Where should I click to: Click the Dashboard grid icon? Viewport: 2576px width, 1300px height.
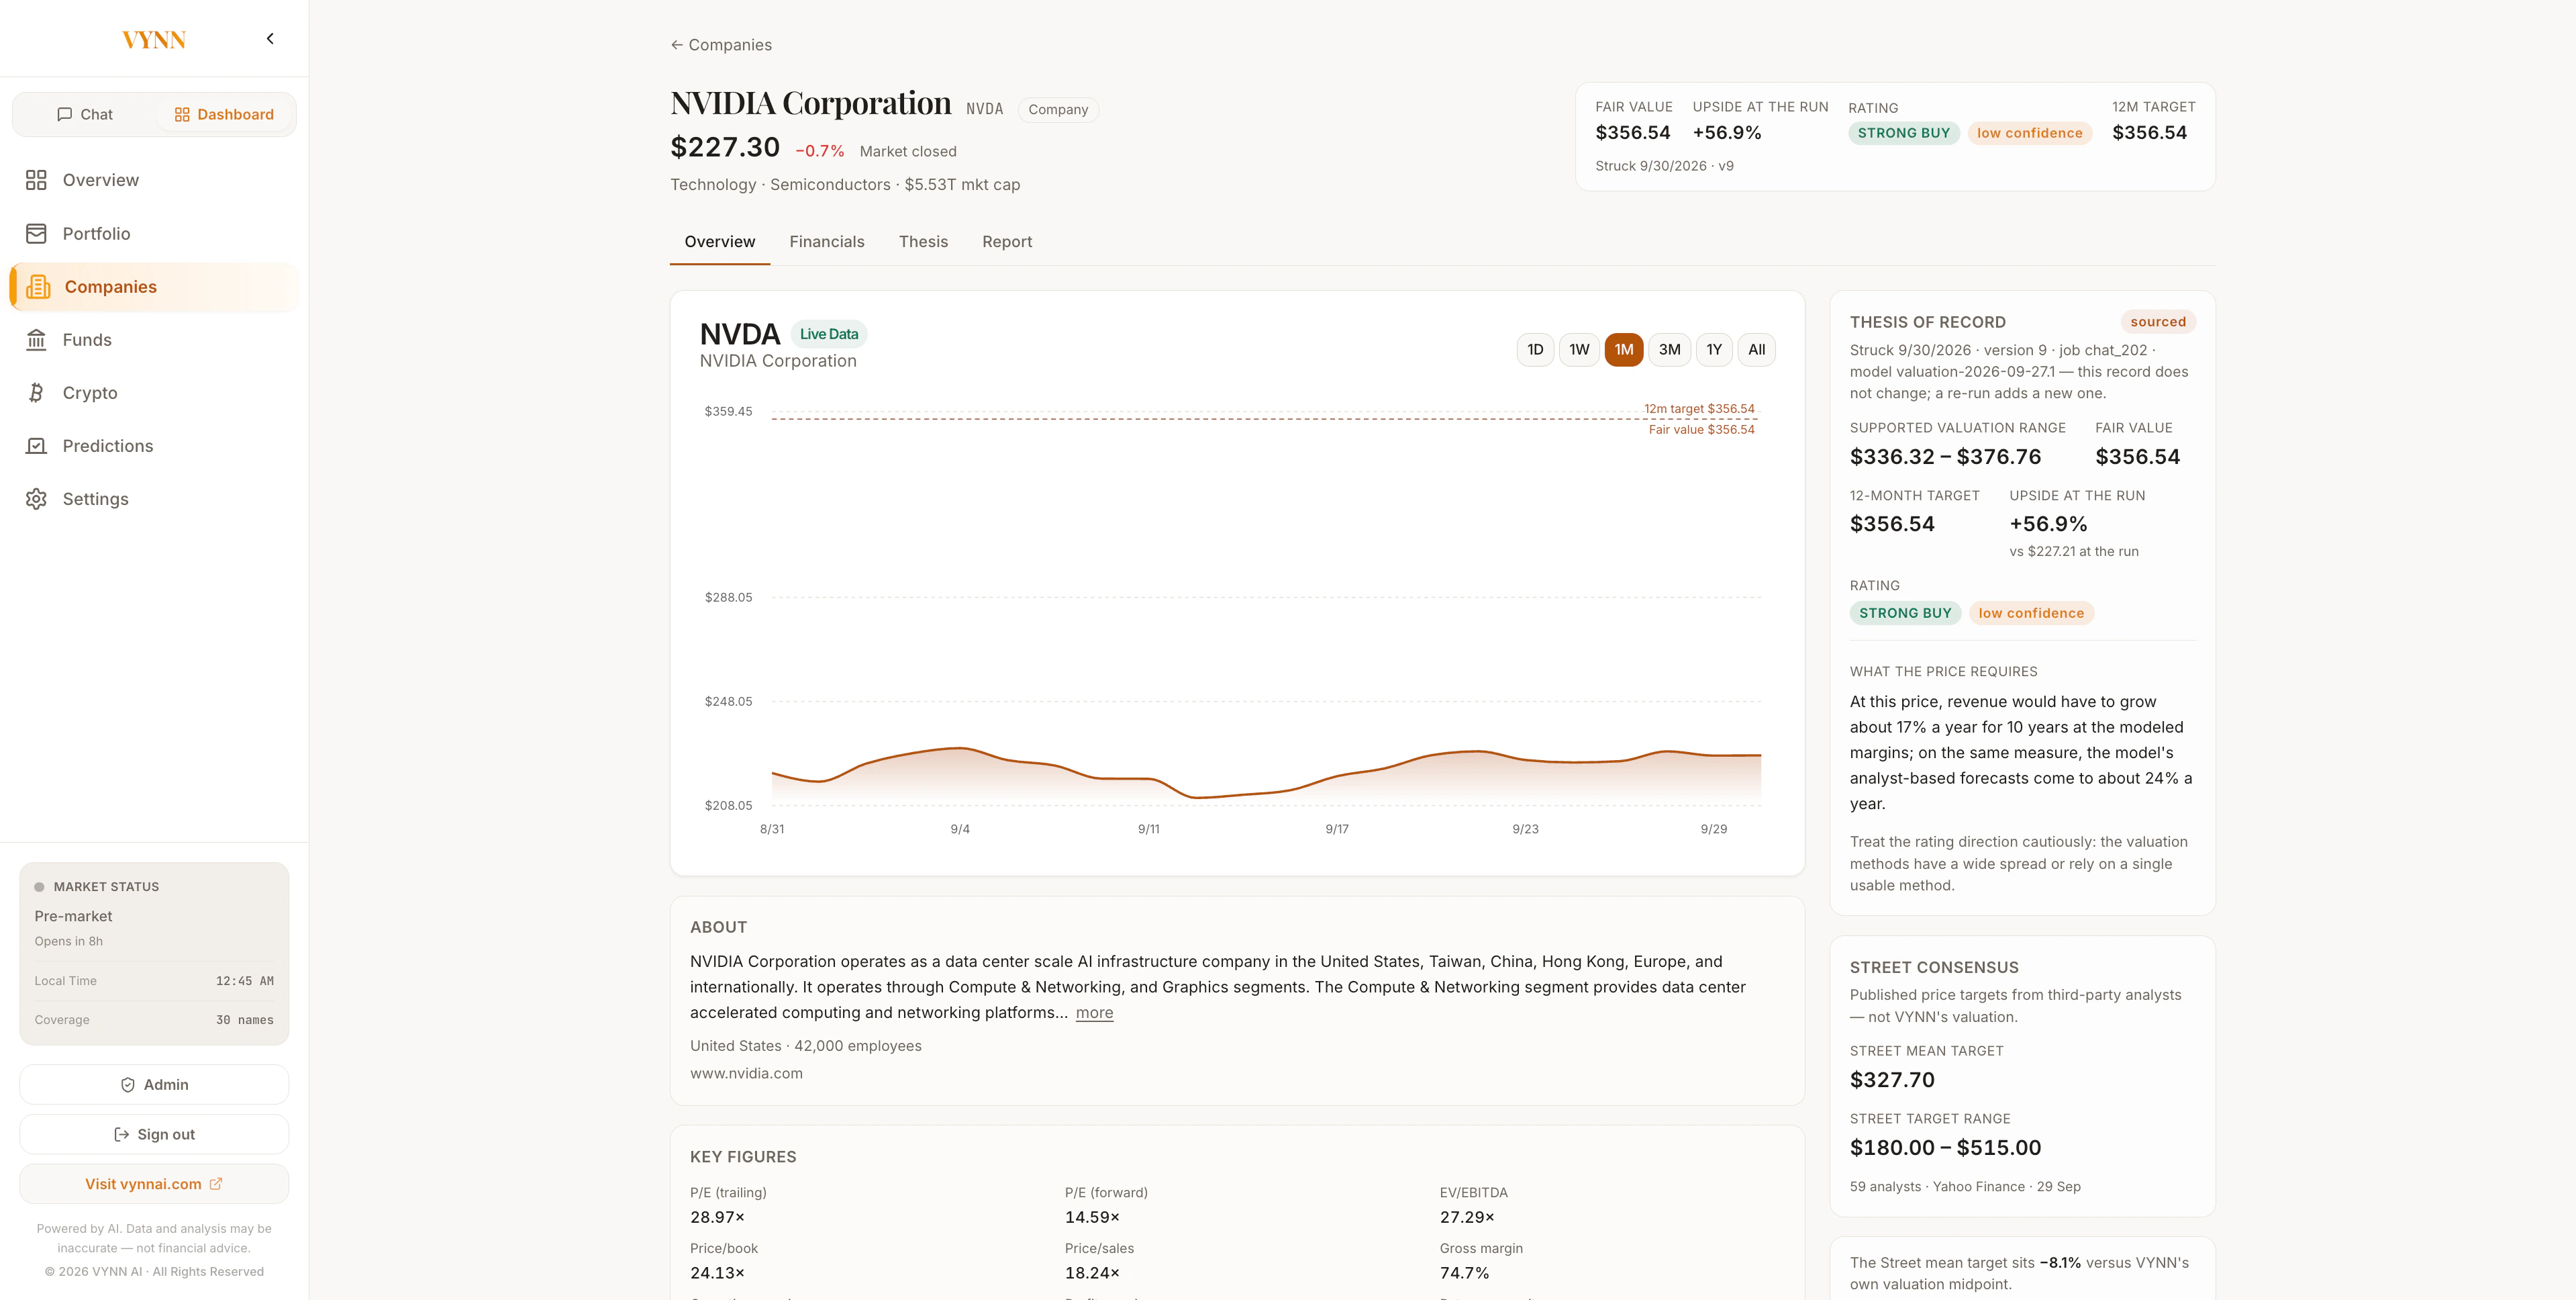pyautogui.click(x=182, y=114)
